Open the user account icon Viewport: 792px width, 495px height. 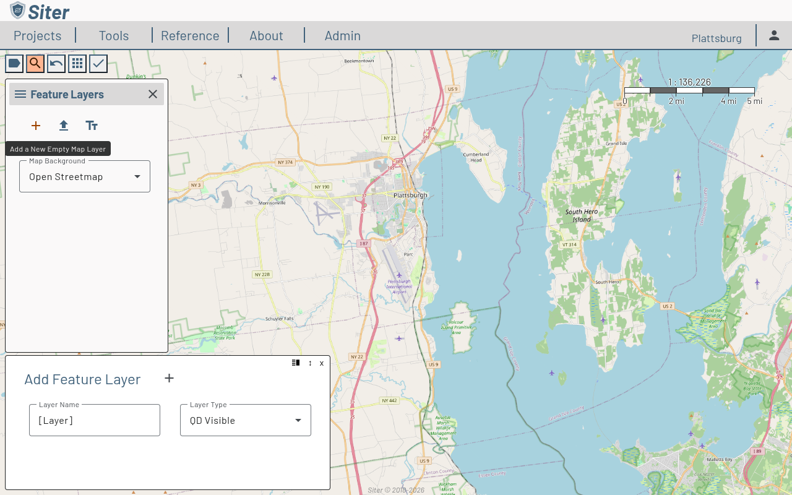pos(774,35)
